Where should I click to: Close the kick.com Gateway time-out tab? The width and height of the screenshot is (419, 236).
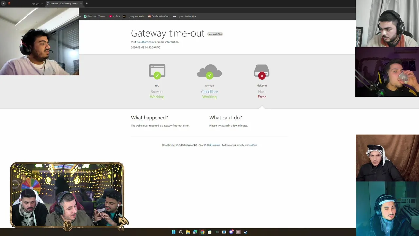81,3
